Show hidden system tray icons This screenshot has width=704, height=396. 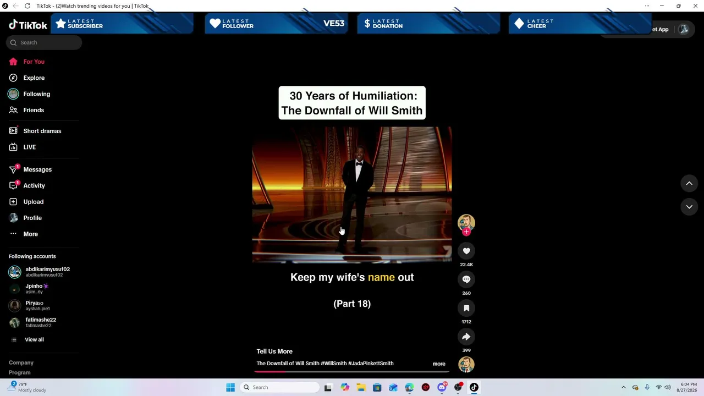pos(623,387)
